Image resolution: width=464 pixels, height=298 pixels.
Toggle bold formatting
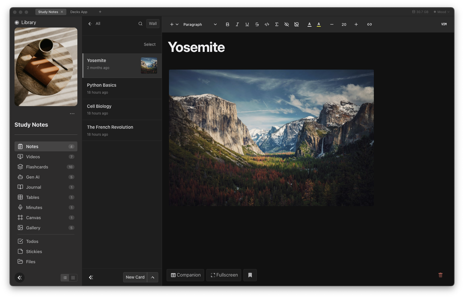click(227, 24)
